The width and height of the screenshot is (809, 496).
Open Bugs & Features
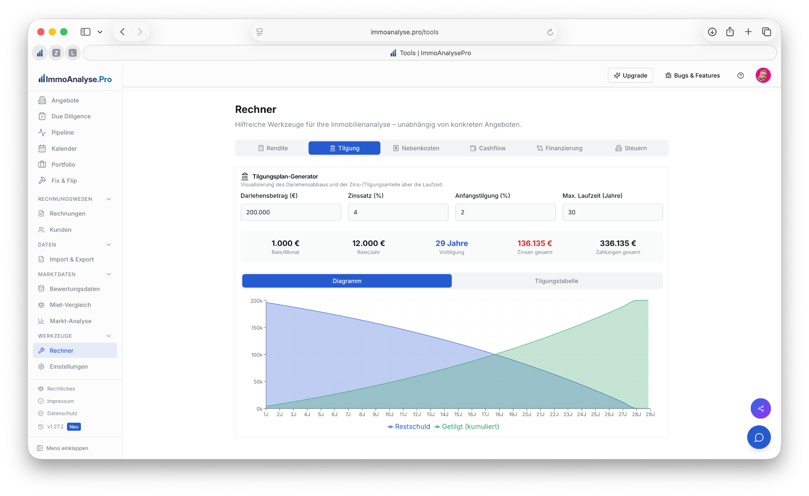point(692,75)
